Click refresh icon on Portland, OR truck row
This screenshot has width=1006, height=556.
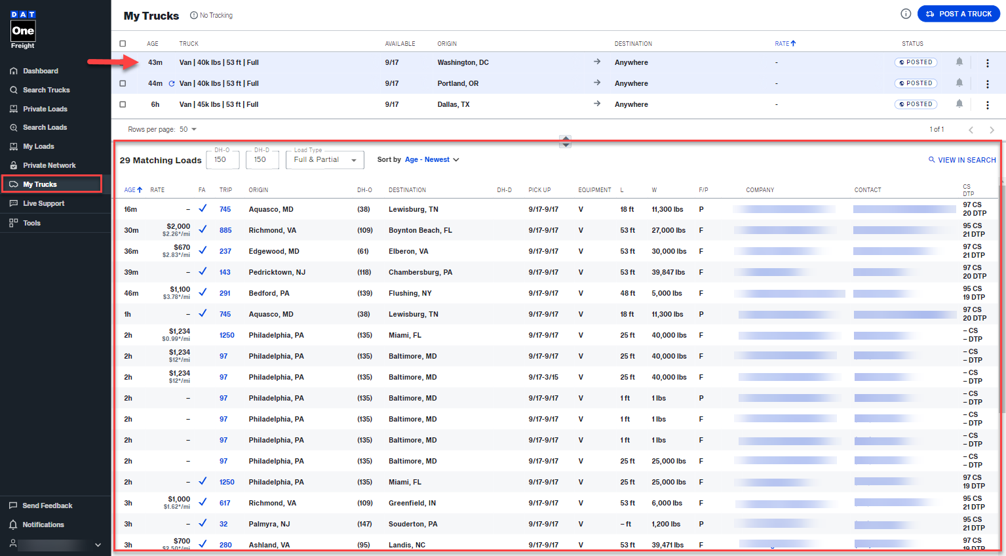[172, 84]
